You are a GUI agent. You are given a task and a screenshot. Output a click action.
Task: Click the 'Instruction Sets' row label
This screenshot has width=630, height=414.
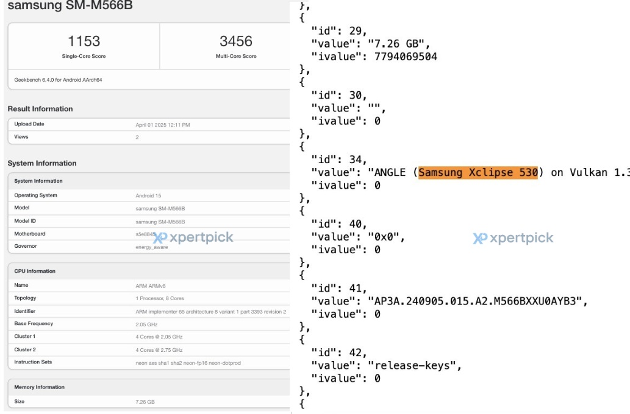tap(33, 362)
